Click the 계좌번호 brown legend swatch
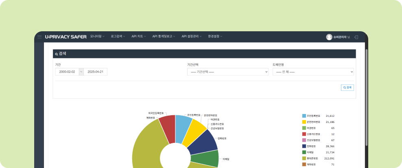The height and width of the screenshot is (168, 402). tap(304, 164)
